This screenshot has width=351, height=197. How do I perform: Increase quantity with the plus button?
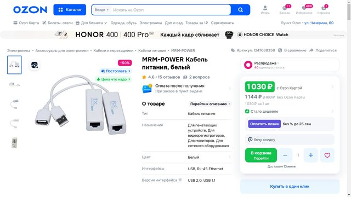coord(311,155)
